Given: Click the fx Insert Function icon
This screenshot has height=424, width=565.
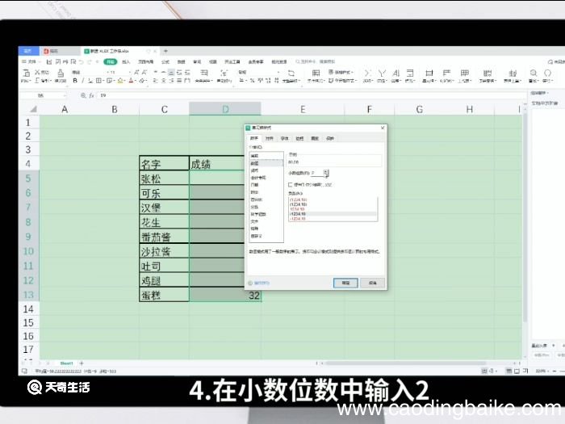Looking at the screenshot, I should click(x=91, y=95).
